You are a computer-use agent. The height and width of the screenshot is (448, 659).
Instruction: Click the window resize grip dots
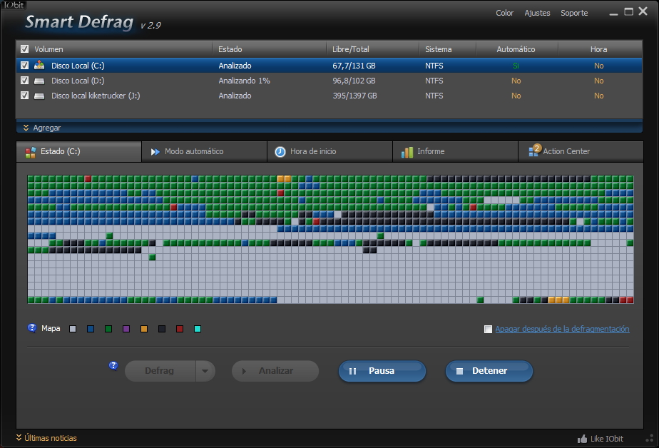(x=649, y=438)
